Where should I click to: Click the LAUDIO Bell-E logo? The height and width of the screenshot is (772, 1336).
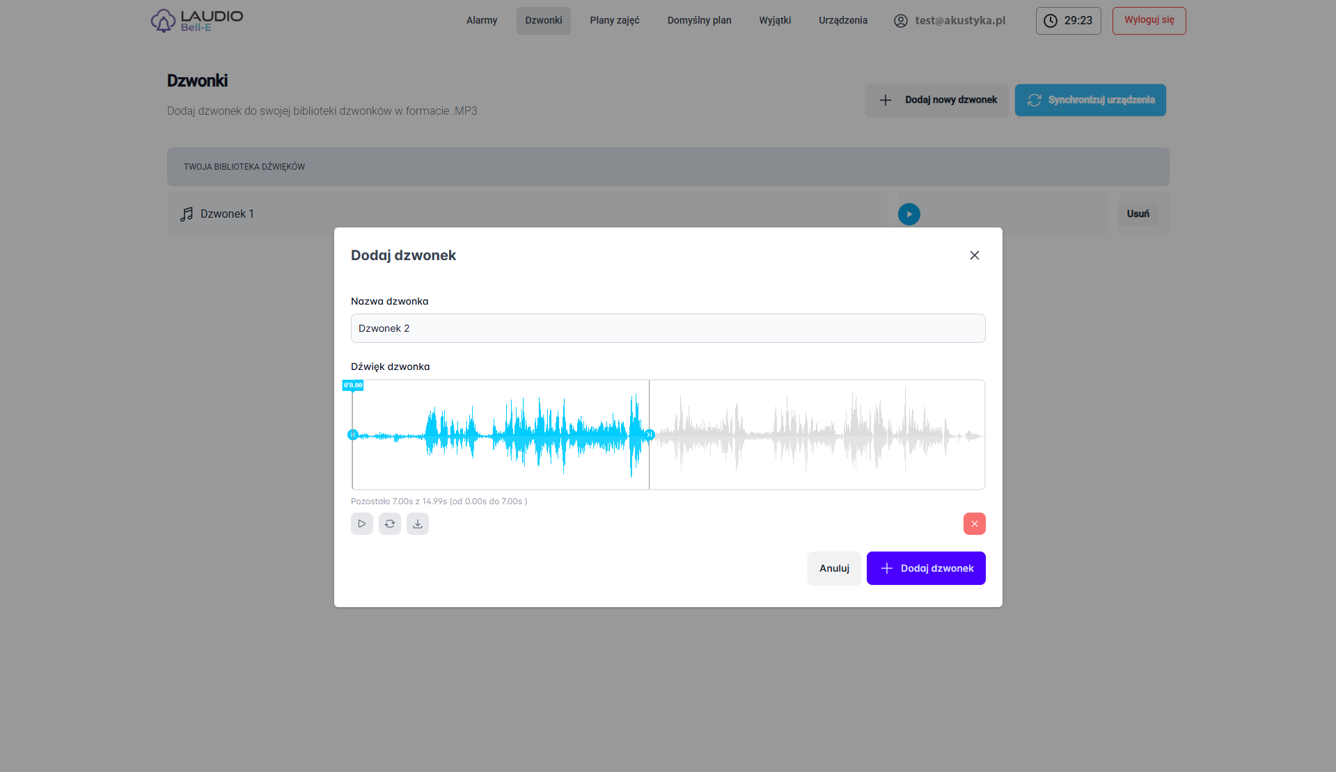click(197, 21)
